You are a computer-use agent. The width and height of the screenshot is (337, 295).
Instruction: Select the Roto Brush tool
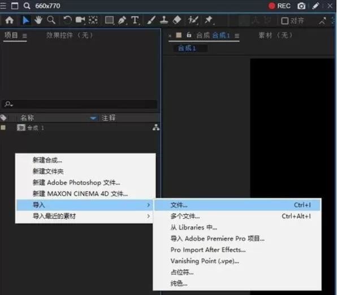[x=193, y=20]
